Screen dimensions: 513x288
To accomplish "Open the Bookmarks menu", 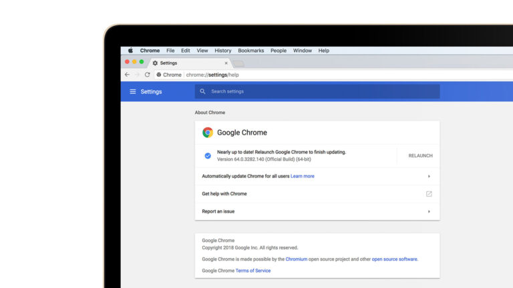I will [x=251, y=51].
